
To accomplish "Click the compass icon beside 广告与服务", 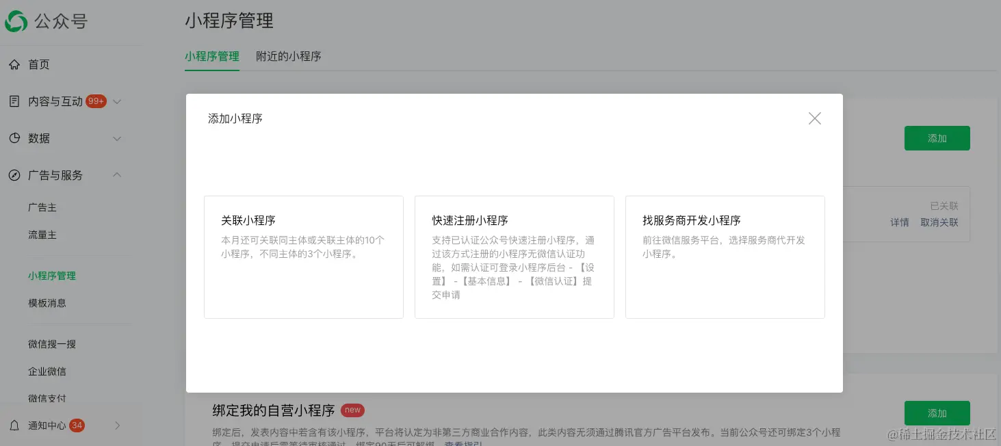I will [x=14, y=175].
